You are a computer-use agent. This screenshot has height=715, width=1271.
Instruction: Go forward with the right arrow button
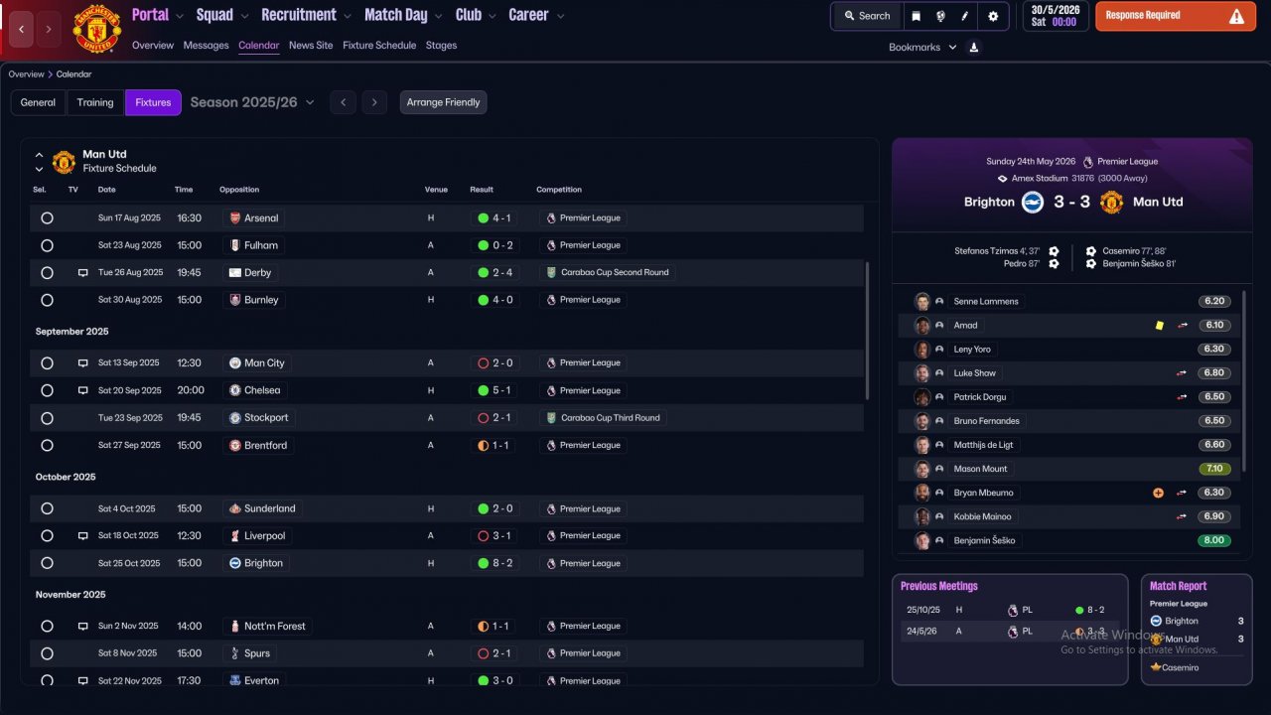[50, 29]
